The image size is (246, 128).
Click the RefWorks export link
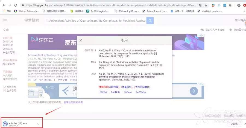141,92
